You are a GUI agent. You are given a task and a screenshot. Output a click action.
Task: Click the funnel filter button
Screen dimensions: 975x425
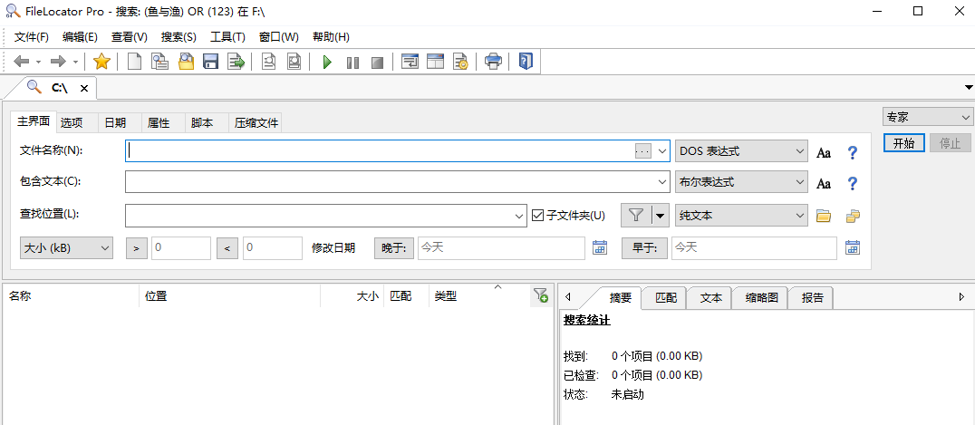(635, 216)
